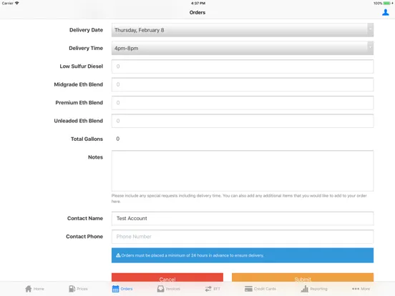Focus the Premium Eth Blend quantity field
Image resolution: width=395 pixels, height=296 pixels.
[x=243, y=103]
